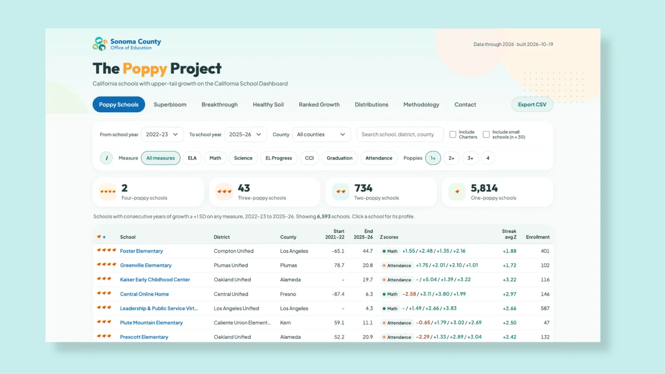
Task: Open the From school year dropdown
Action: click(163, 134)
